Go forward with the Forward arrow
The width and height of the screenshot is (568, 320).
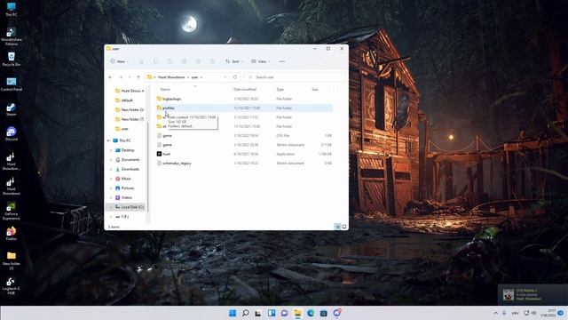click(x=121, y=77)
